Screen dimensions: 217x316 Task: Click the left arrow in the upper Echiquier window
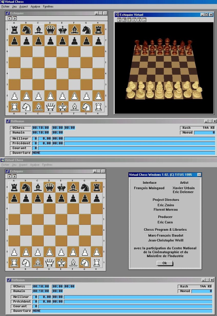(10, 18)
